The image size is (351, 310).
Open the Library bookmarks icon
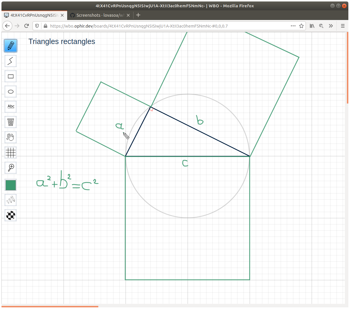coord(312,26)
